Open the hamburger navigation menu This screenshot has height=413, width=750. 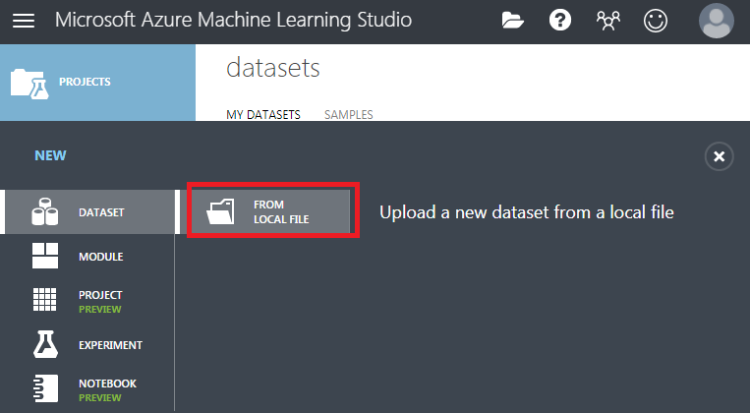pyautogui.click(x=23, y=21)
